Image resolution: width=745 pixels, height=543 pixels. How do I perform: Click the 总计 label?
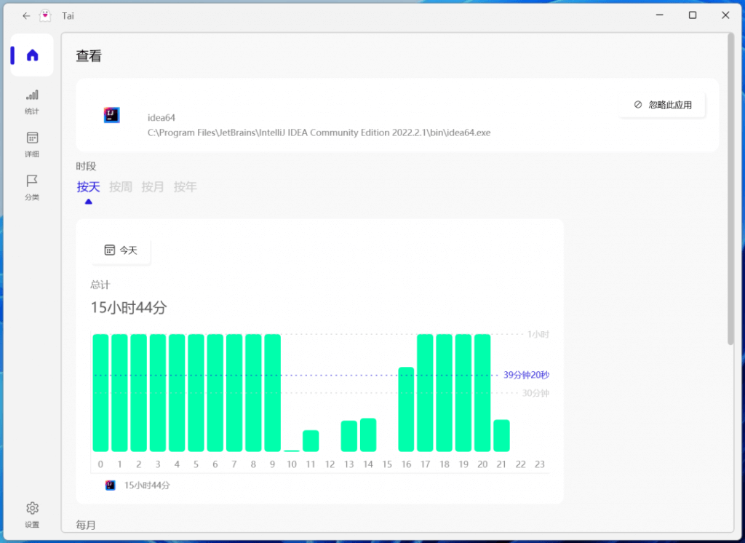point(100,285)
